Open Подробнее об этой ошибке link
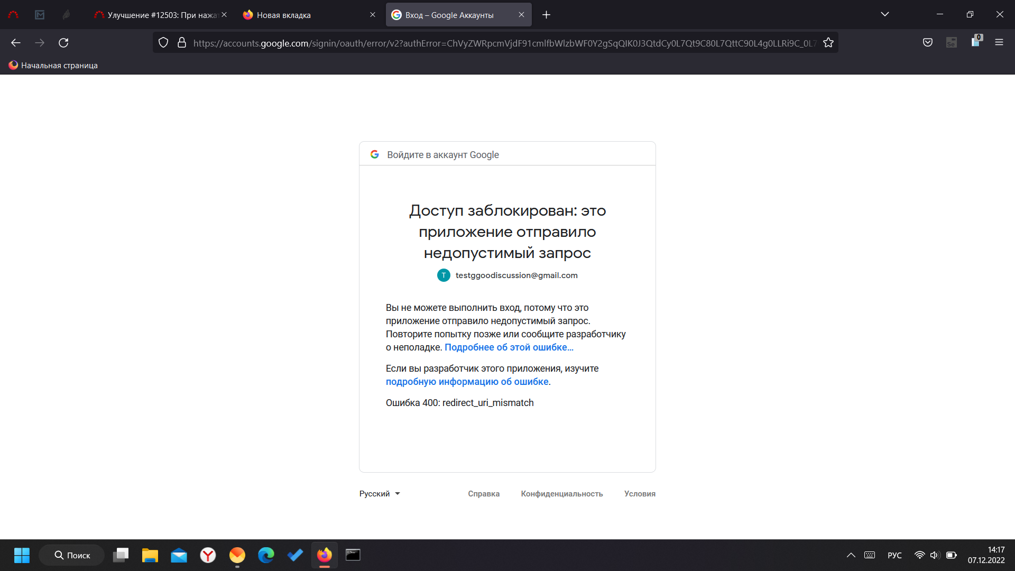This screenshot has width=1015, height=571. tap(509, 347)
